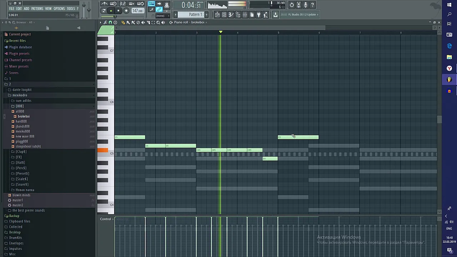Pause playback with the pause button
457x257 pixels.
tap(111, 11)
